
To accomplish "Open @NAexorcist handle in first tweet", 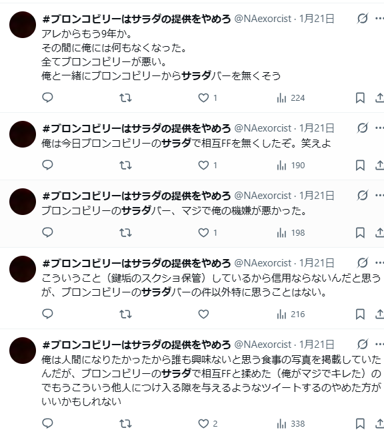I will pos(263,19).
